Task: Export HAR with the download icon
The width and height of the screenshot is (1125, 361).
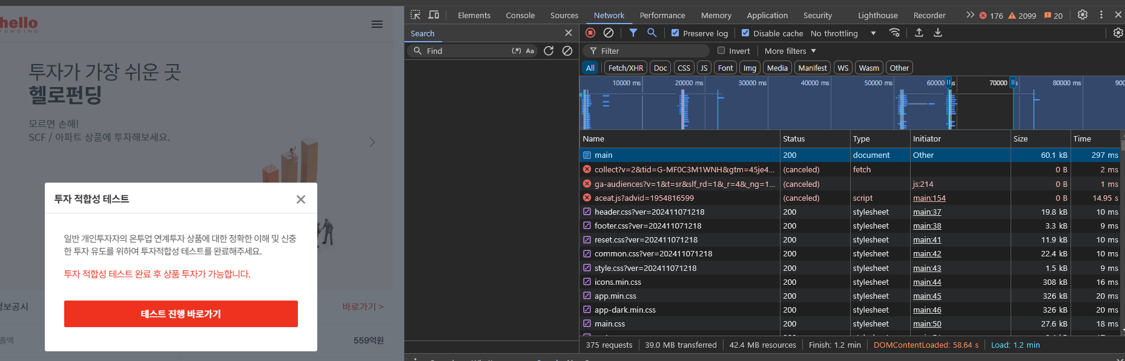Action: coord(938,33)
